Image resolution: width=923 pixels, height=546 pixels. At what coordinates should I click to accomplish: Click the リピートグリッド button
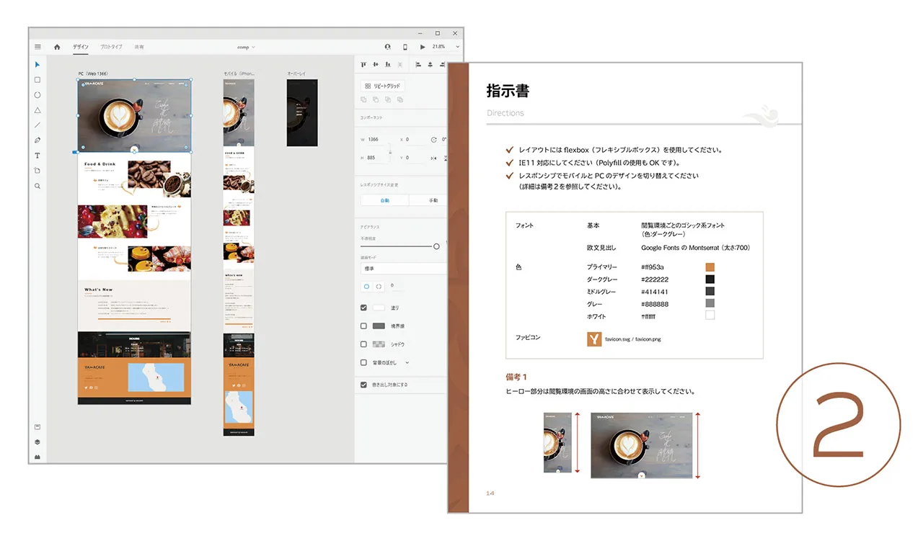coord(382,86)
